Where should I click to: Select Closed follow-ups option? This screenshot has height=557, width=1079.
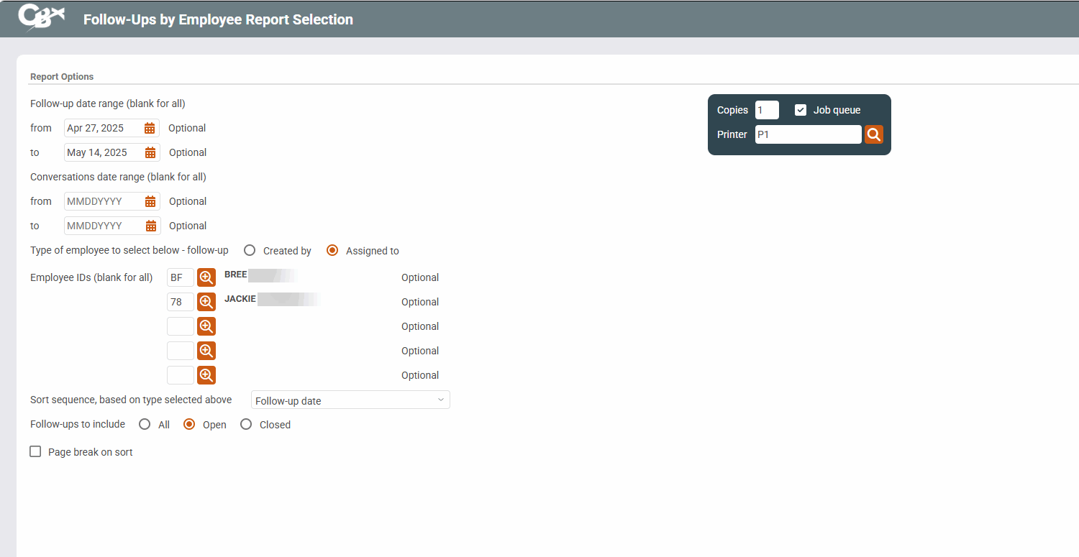[246, 425]
